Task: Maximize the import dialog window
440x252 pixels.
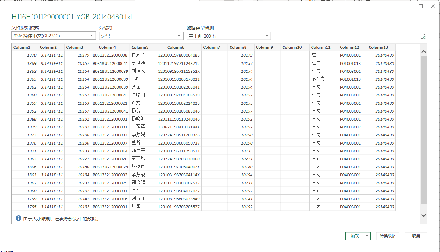Action: tap(421, 6)
